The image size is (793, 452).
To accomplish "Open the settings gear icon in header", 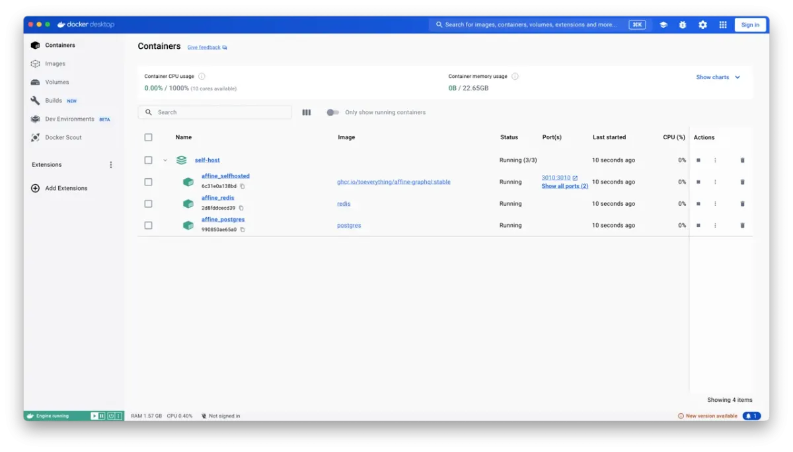I will (702, 25).
